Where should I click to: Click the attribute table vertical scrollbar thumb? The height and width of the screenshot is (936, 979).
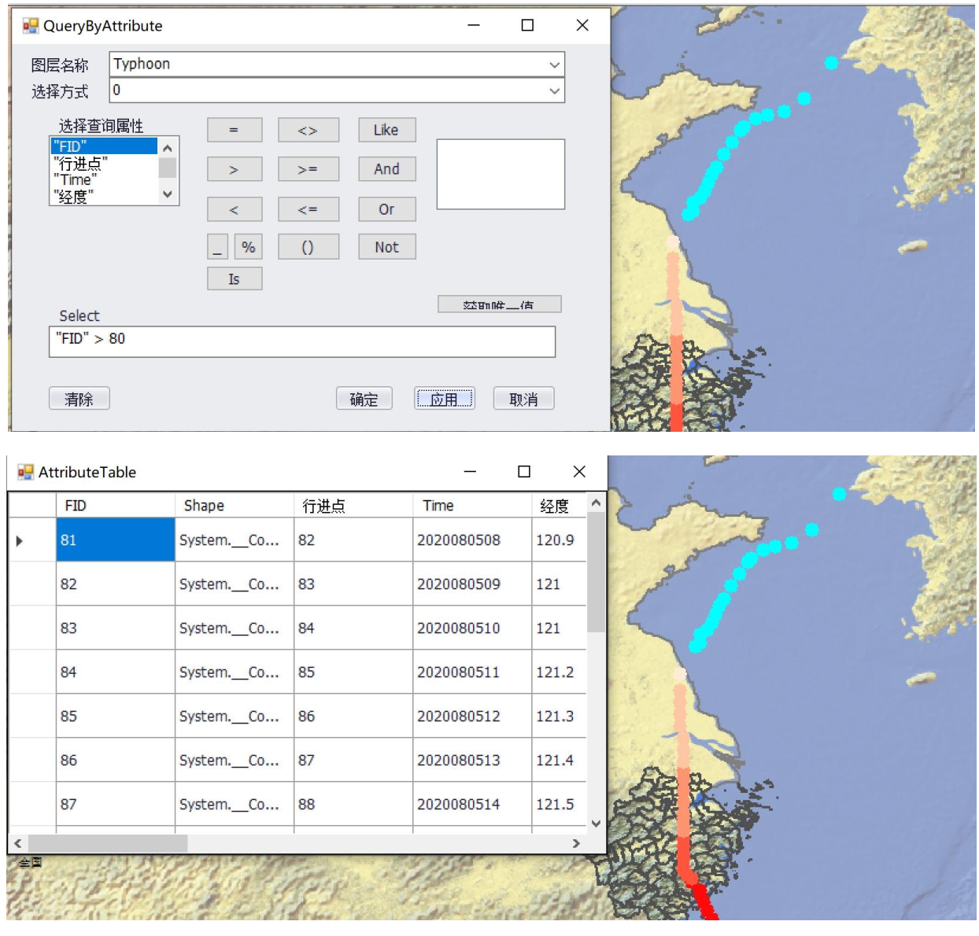click(596, 573)
